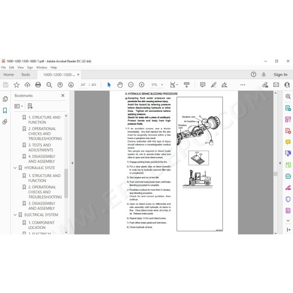Switch to the Home tab
This screenshot has width=293, height=293.
pyautogui.click(x=9, y=75)
